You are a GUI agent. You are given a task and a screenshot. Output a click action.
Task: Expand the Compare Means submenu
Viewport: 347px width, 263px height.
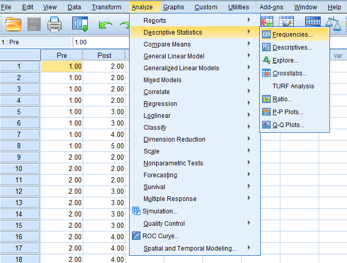point(167,44)
